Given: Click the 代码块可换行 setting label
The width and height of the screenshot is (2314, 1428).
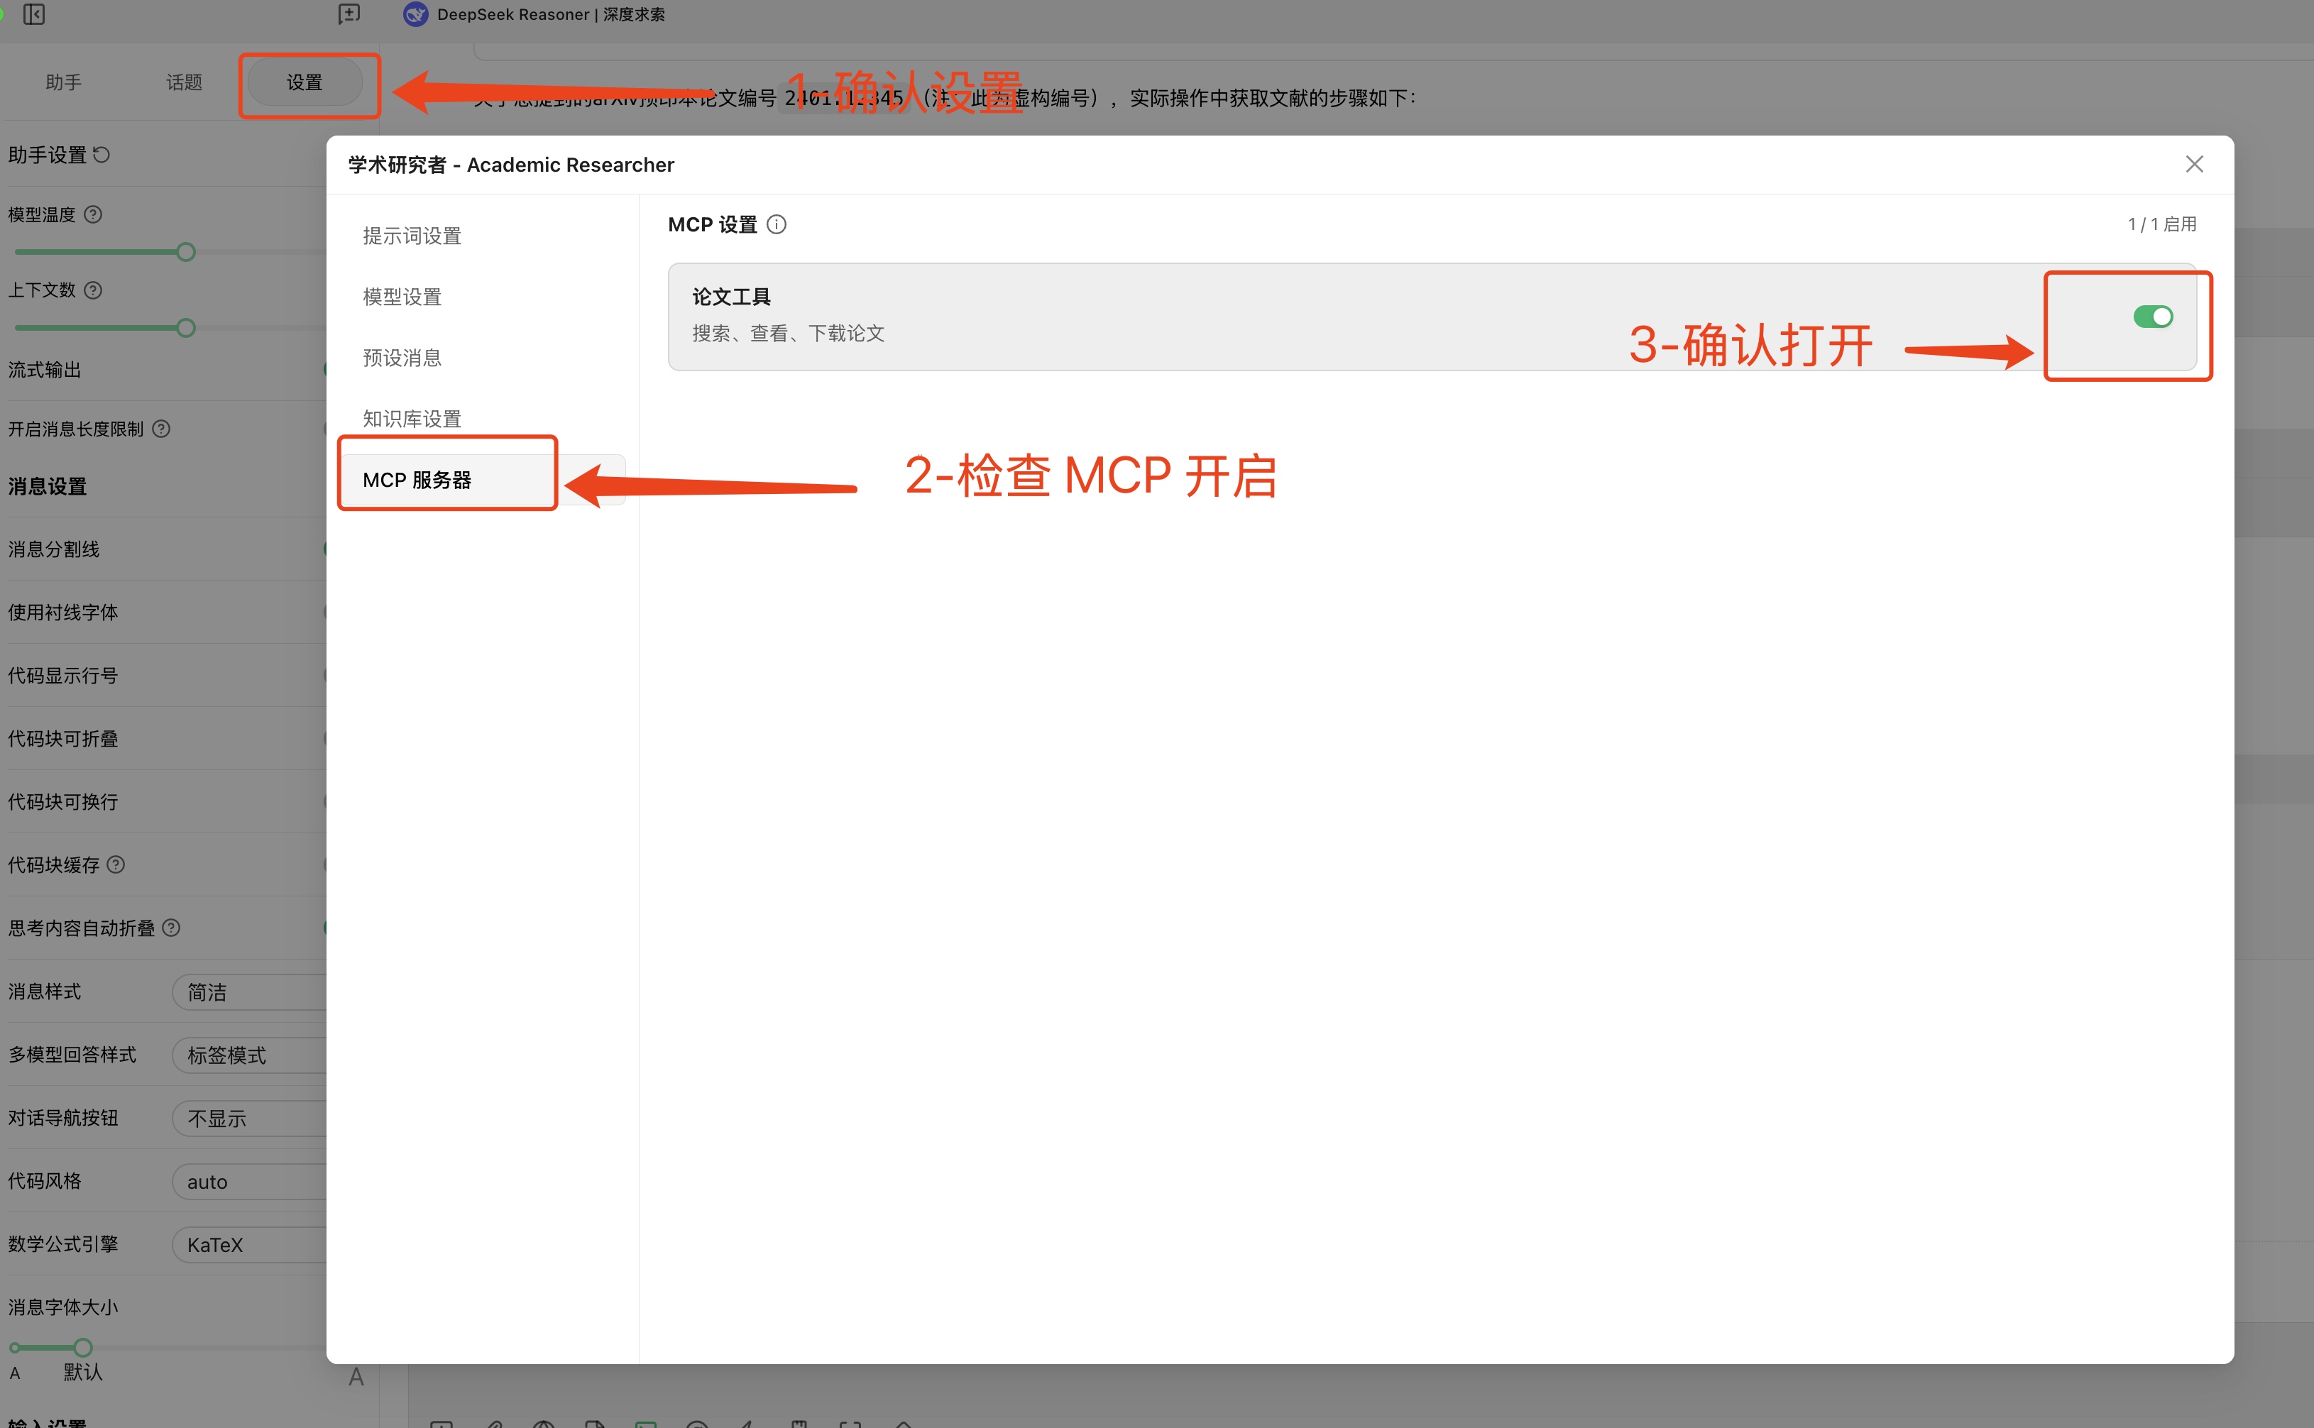Looking at the screenshot, I should [63, 802].
